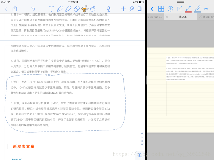
Task: Select the Highlighter tool in left toolbar
Action: (x=68, y=9)
